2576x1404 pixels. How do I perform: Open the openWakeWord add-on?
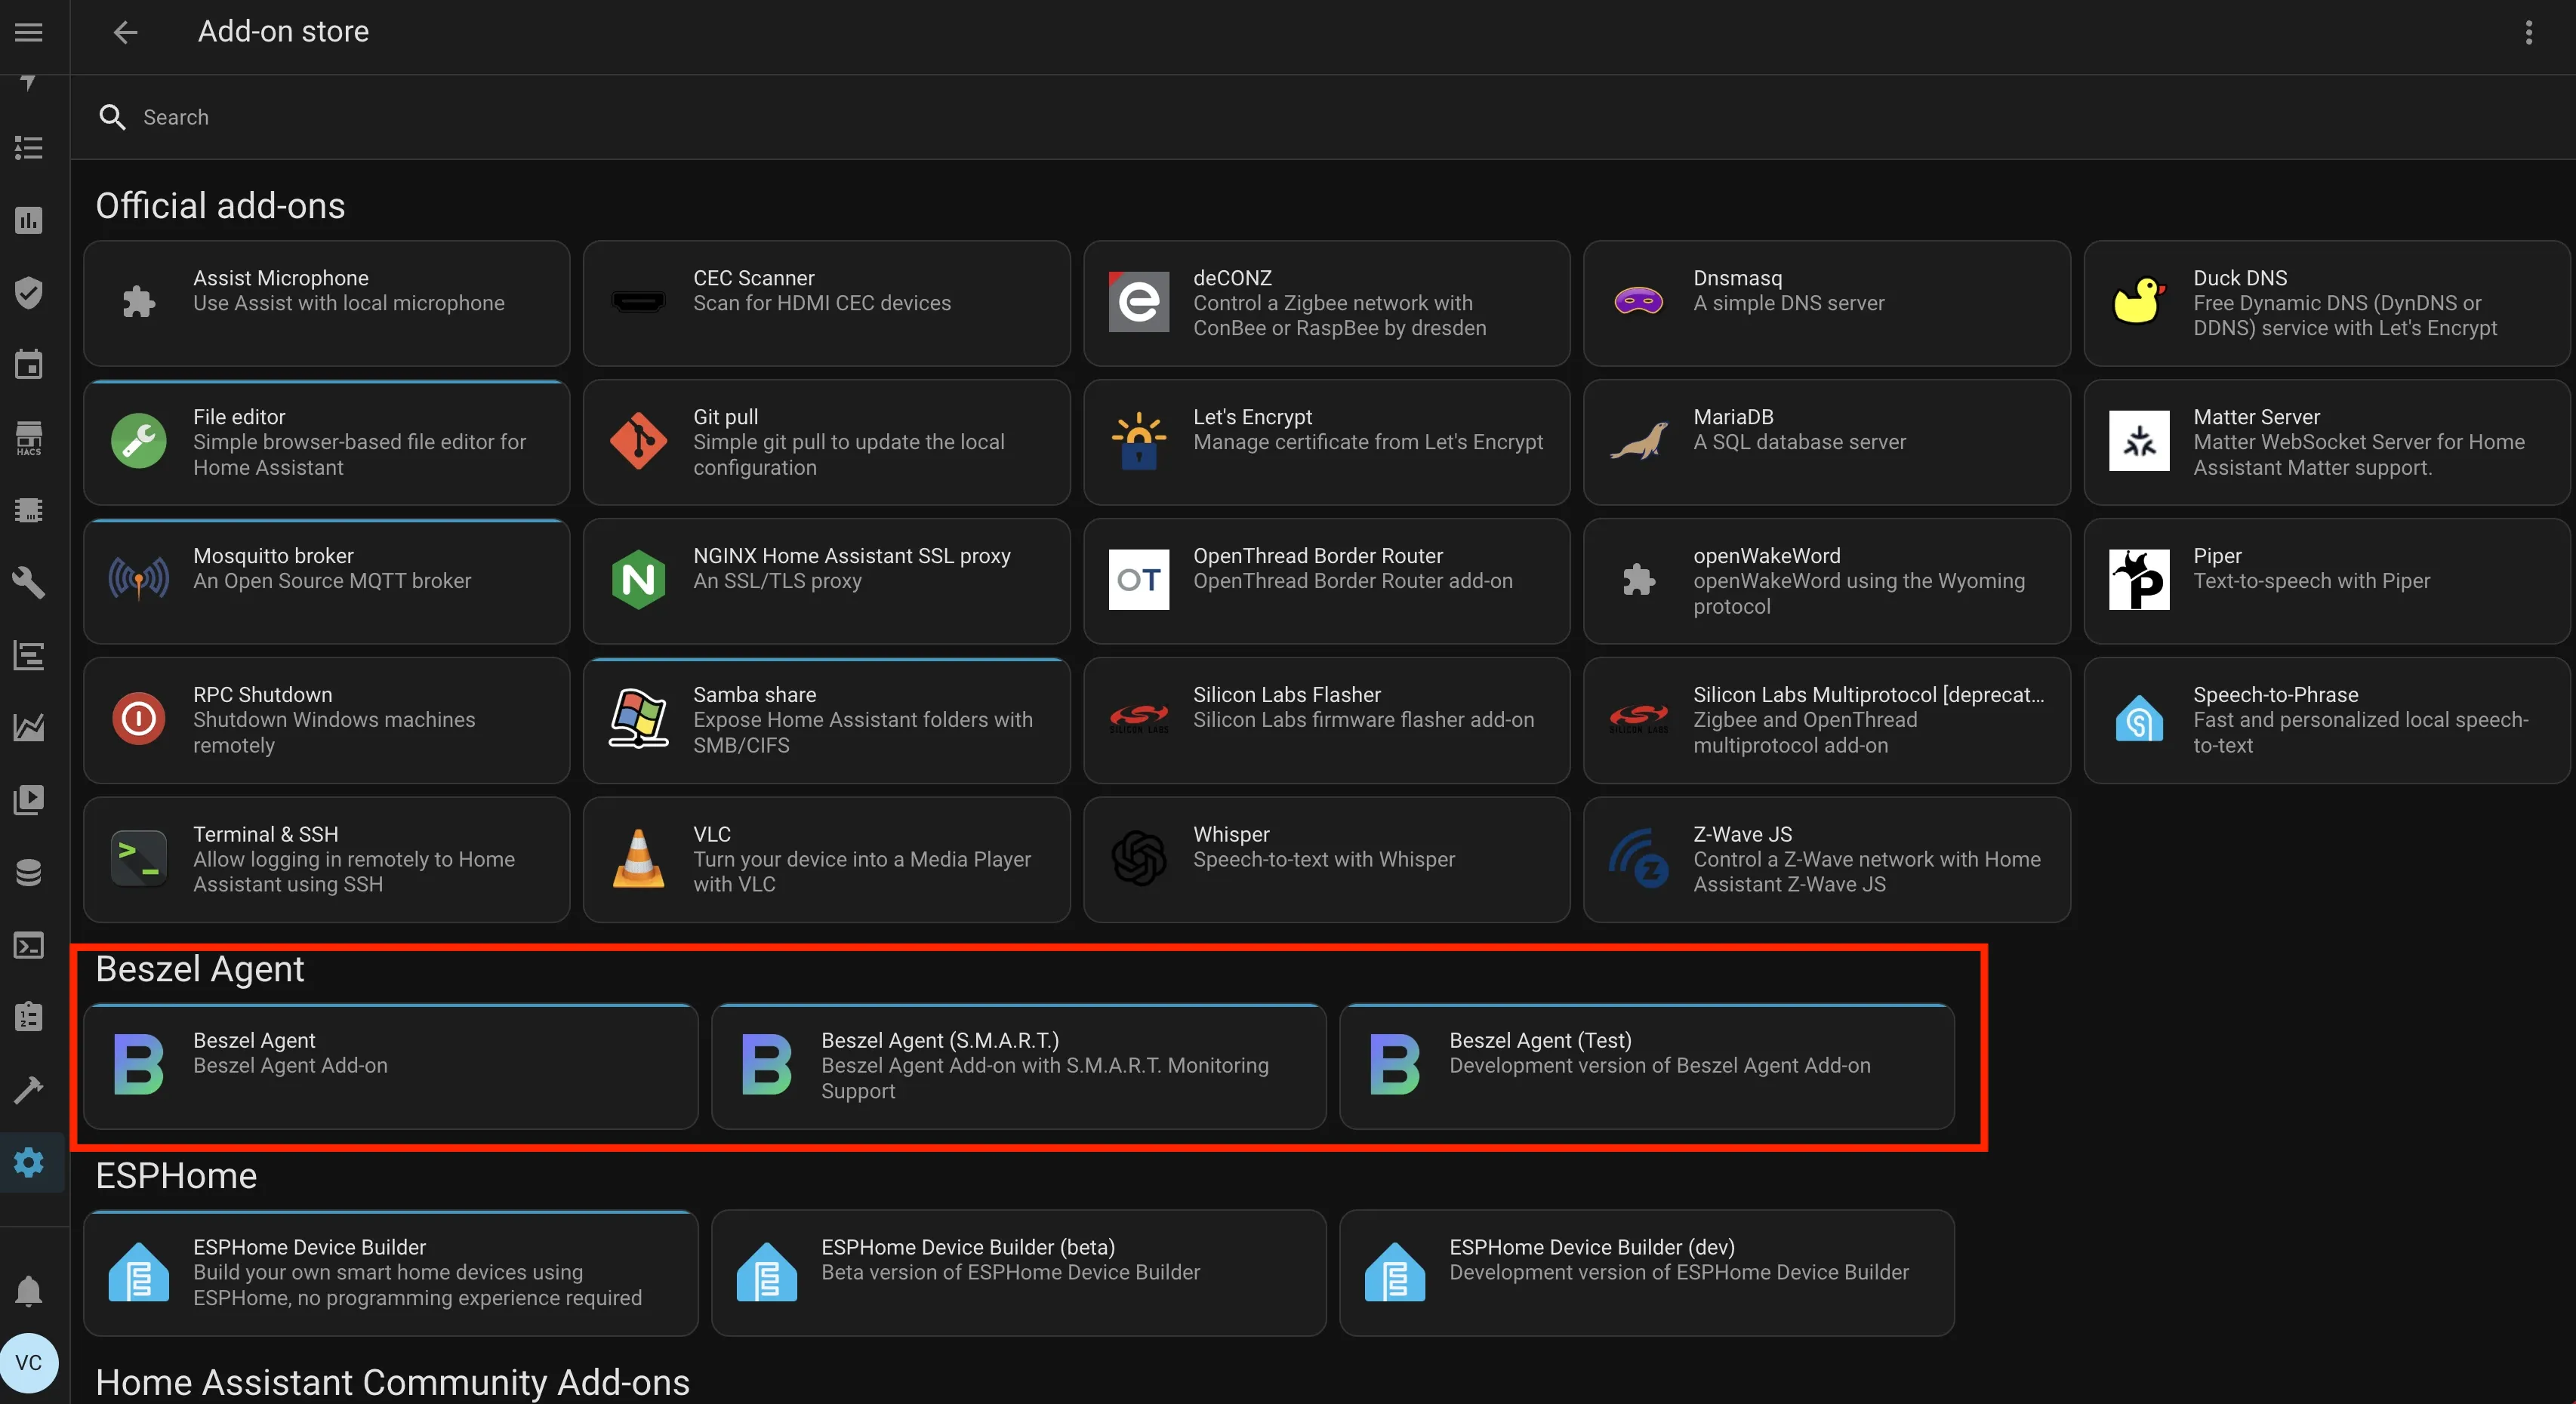coord(1826,581)
